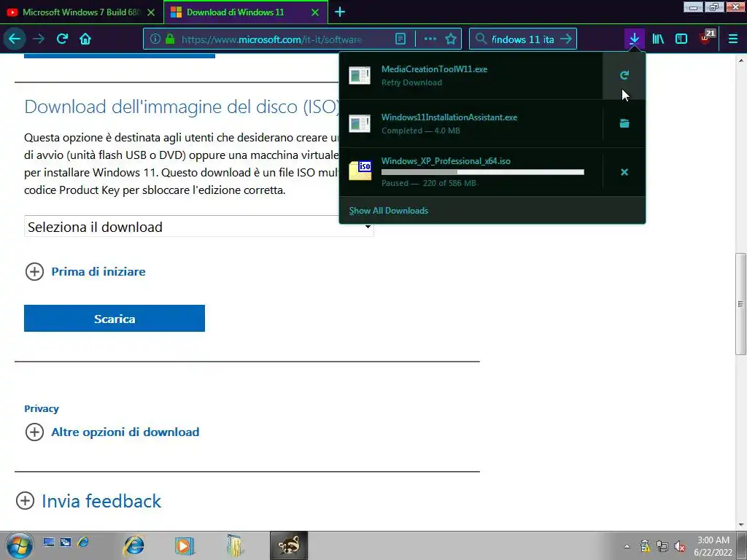Open Windows Media Player taskbar icon
Viewport: 747px width, 560px height.
pos(184,545)
